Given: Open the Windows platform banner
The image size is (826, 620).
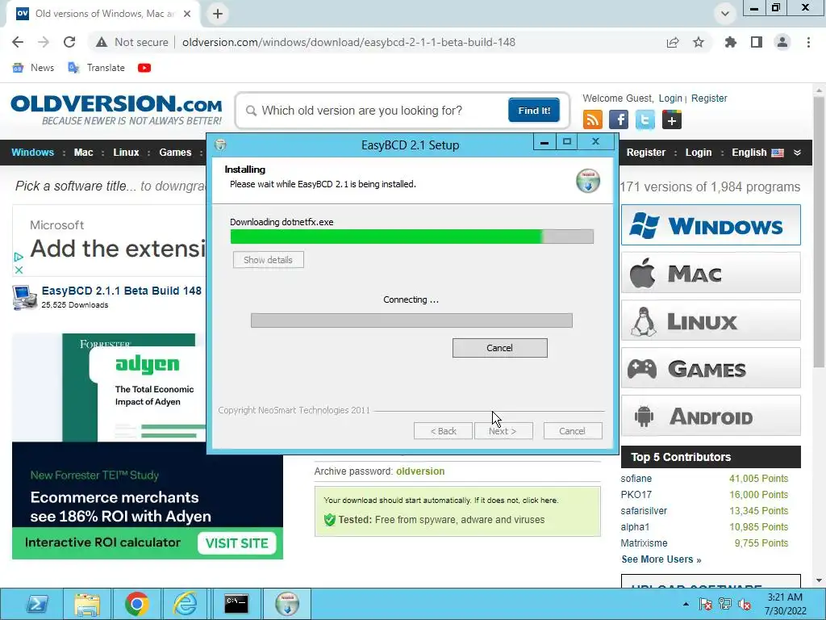Looking at the screenshot, I should pos(711,225).
